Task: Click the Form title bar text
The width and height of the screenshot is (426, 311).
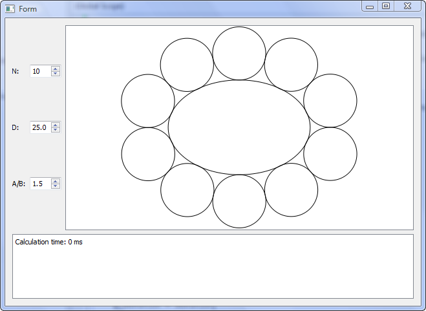Action: tap(28, 9)
